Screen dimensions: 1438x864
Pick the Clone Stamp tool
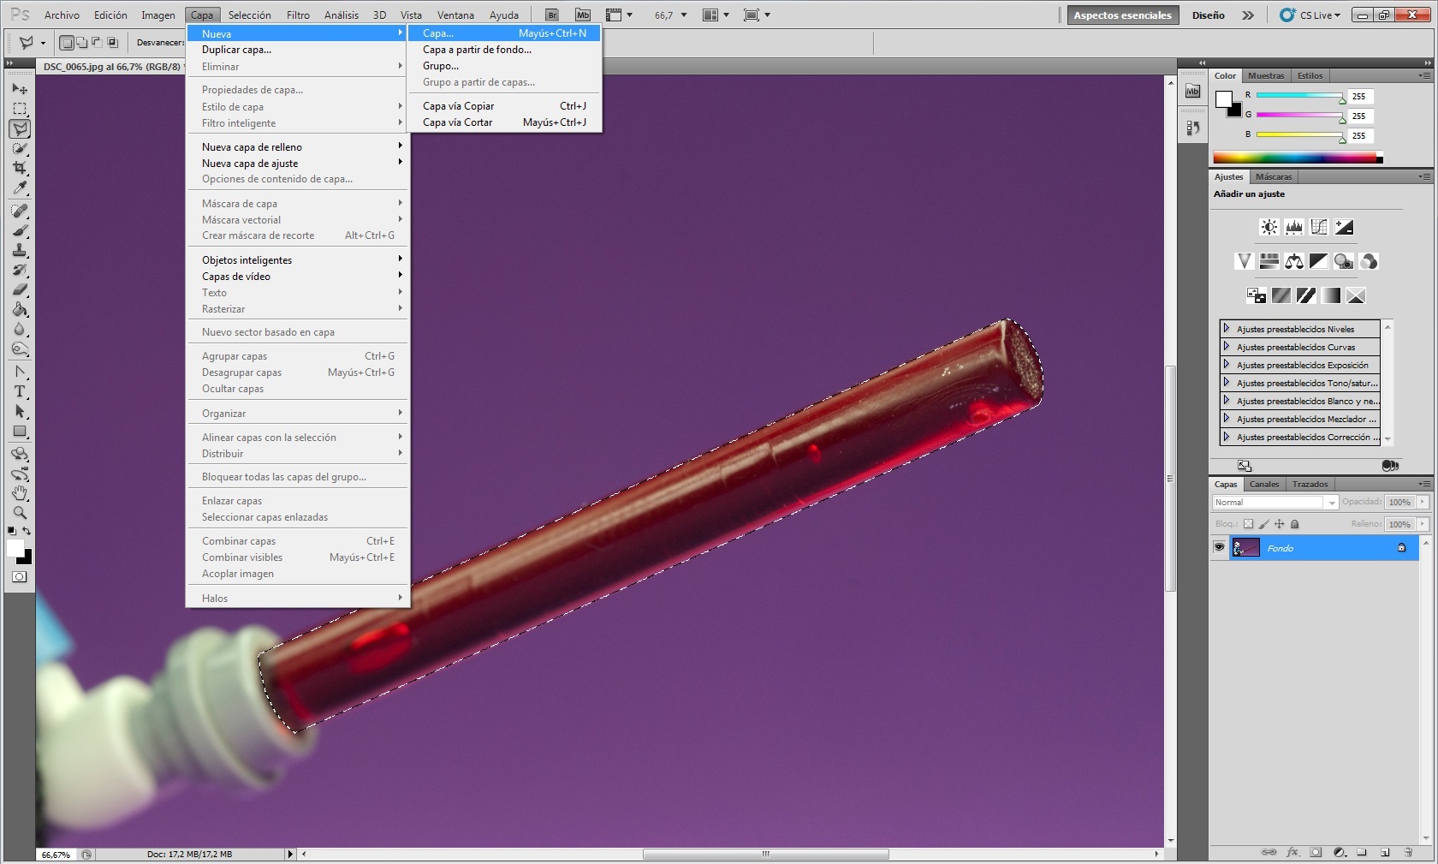[20, 250]
